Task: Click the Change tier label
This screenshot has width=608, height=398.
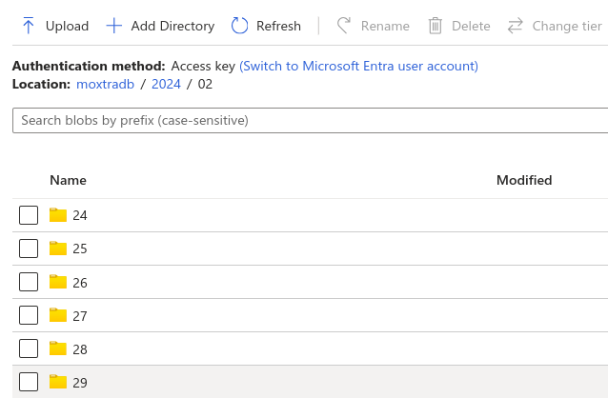Action: (x=567, y=27)
